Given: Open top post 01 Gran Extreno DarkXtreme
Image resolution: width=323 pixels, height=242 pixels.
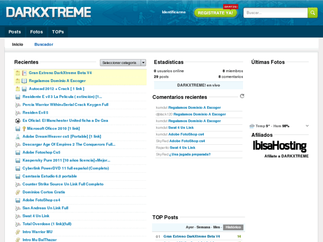Looking at the screenshot, I should click(191, 236).
